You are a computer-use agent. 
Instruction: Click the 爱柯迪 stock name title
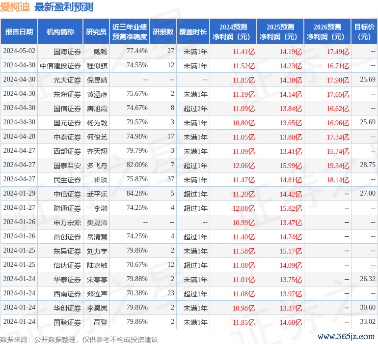[x=15, y=7]
